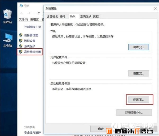The width and height of the screenshot is (159, 136).
Task: Open 环境变量(N)... dialog
Action: click(x=134, y=112)
